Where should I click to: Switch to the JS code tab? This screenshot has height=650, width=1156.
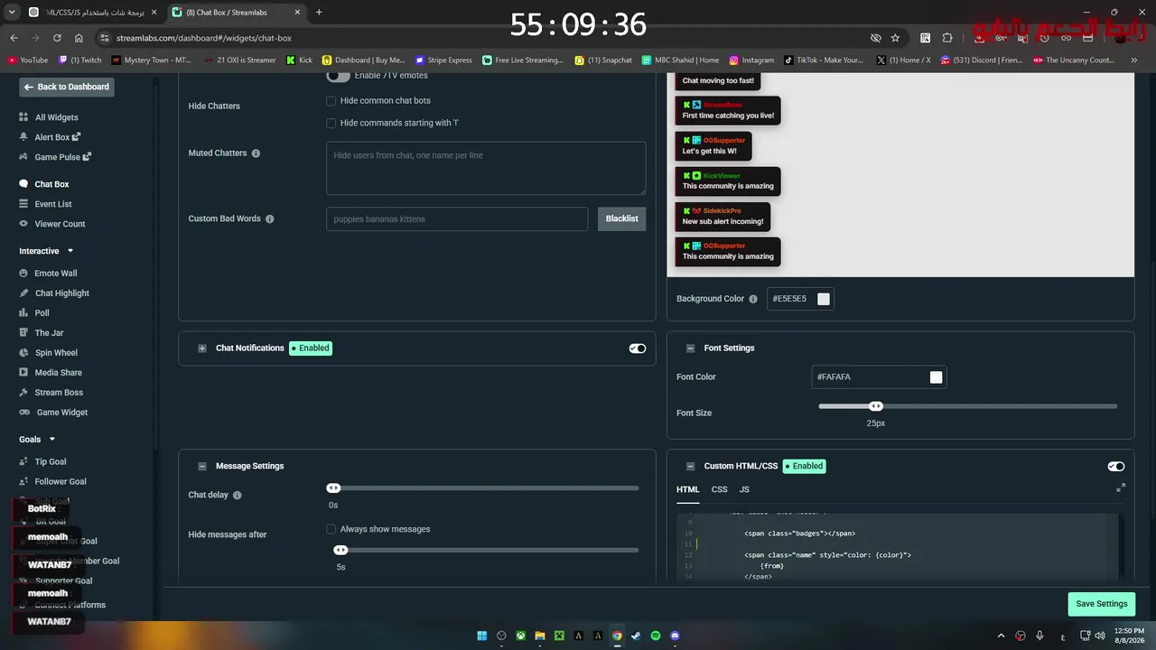tap(744, 489)
